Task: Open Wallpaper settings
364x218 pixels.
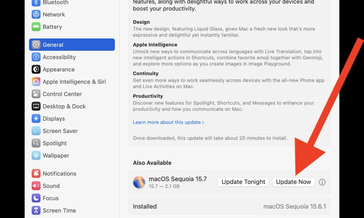Action: click(56, 156)
